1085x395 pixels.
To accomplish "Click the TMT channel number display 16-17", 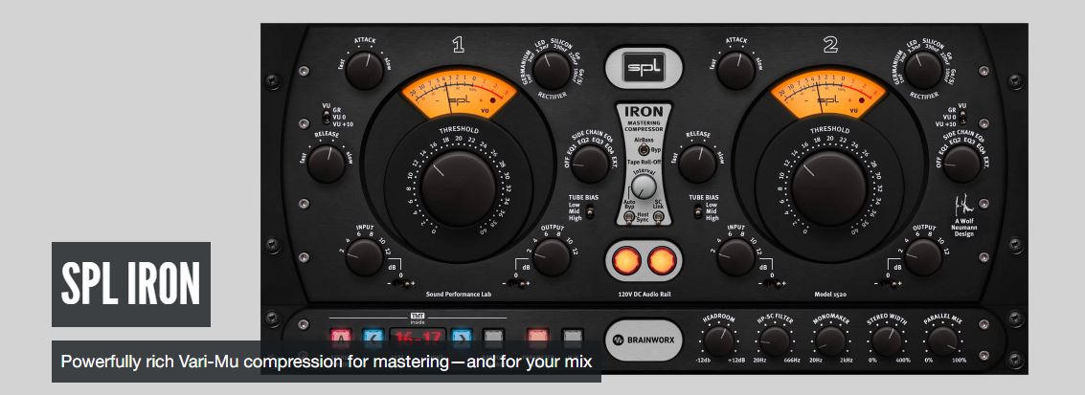I will click(x=418, y=340).
